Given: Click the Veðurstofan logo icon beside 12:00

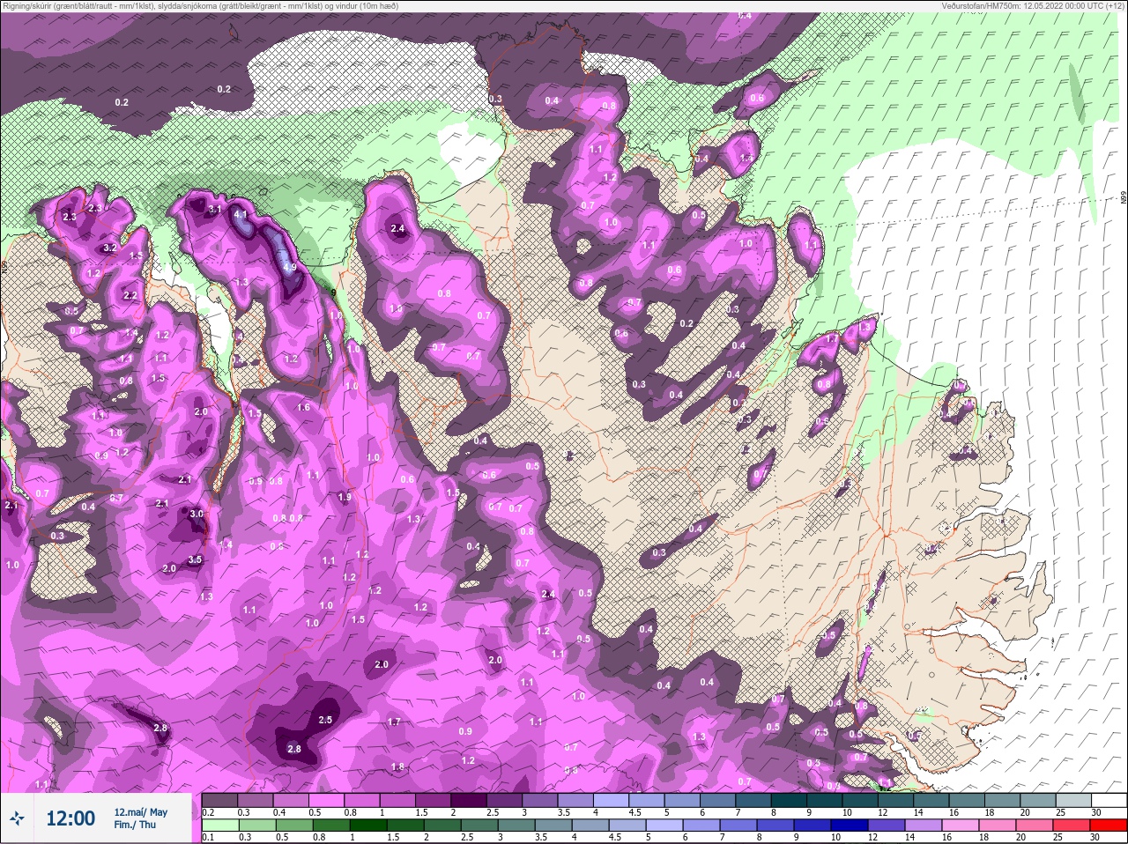Looking at the screenshot, I should click(x=18, y=818).
